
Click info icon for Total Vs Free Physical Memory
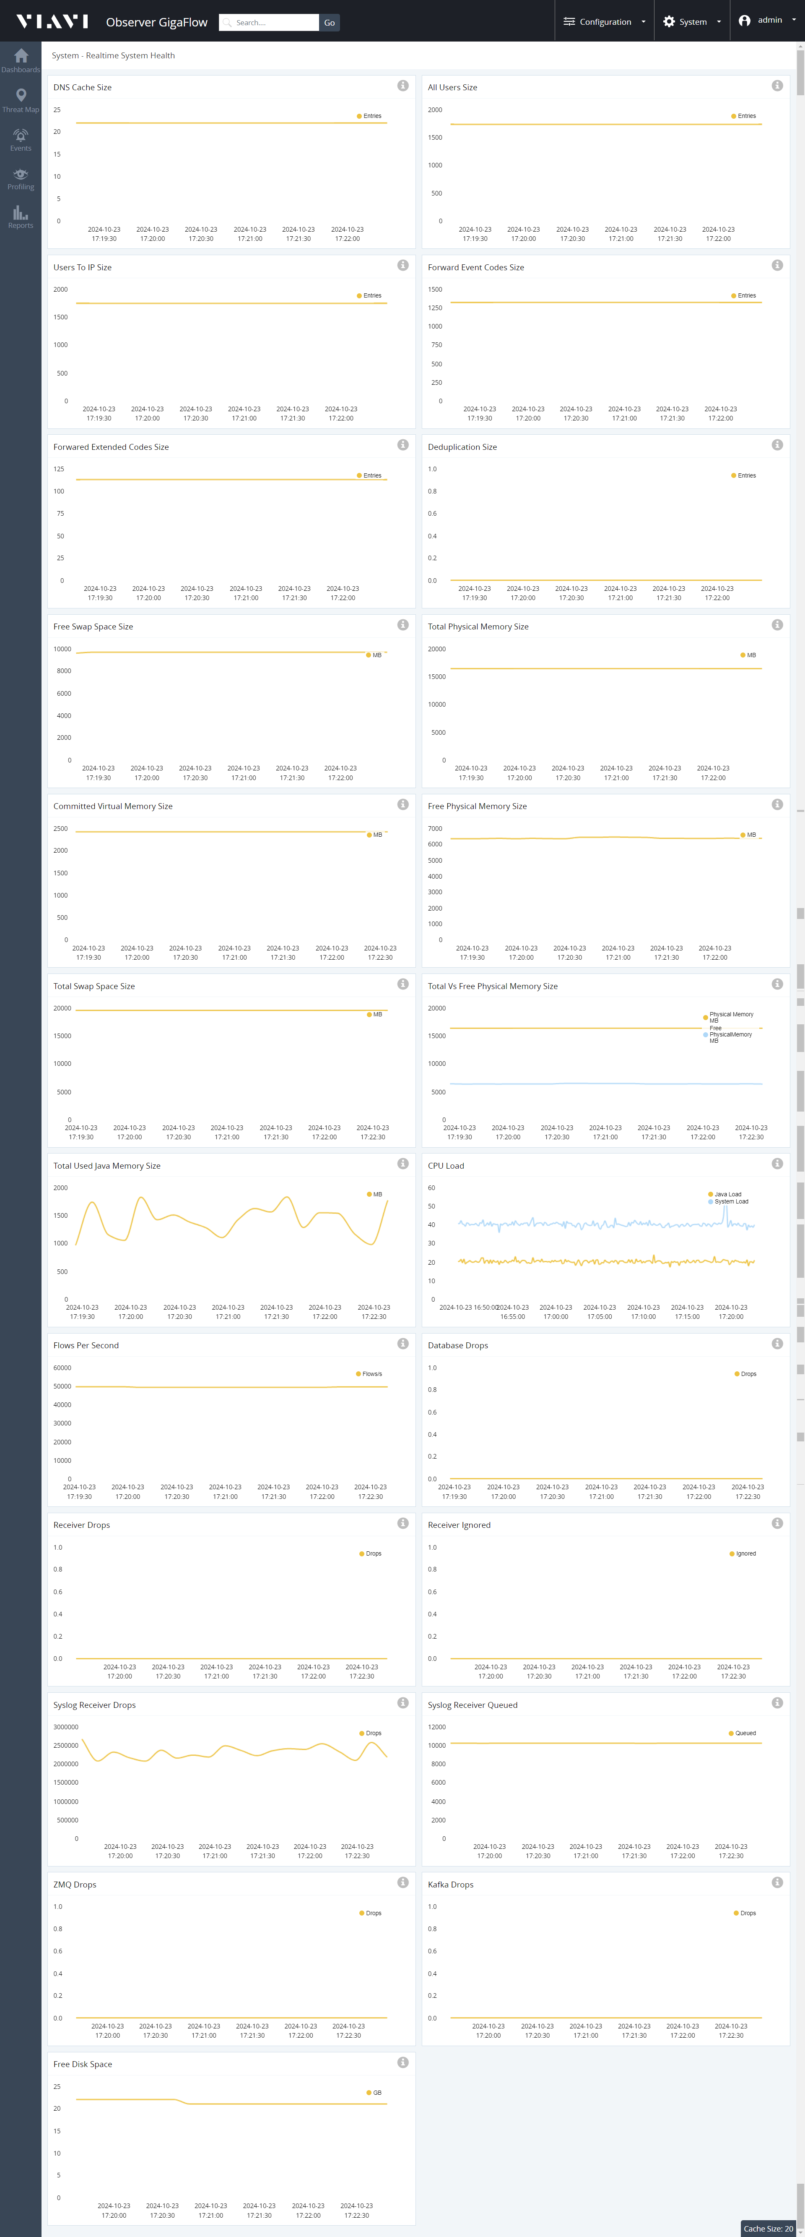tap(777, 985)
